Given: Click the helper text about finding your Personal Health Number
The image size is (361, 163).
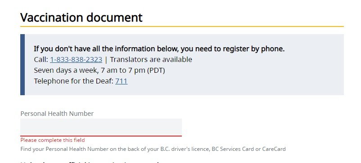Looking at the screenshot, I should click(153, 149).
